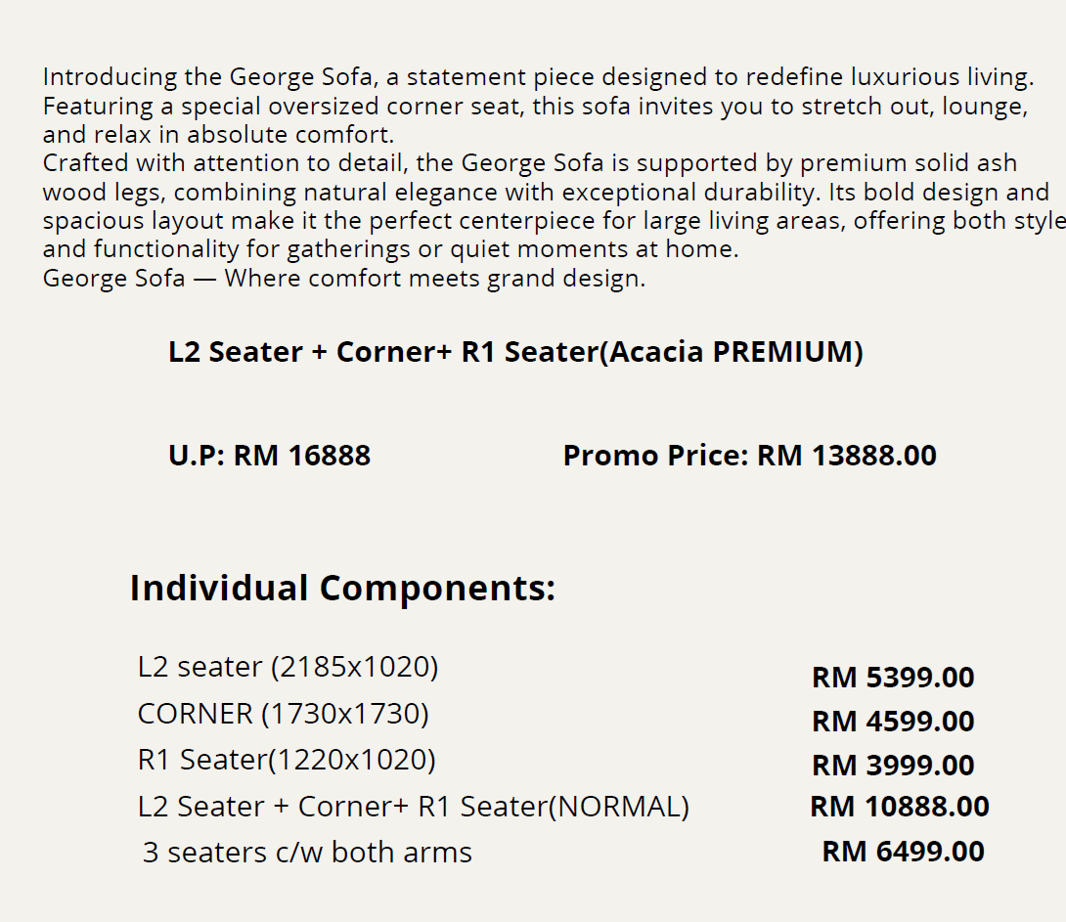Click the RM 10888.00 price

click(900, 807)
